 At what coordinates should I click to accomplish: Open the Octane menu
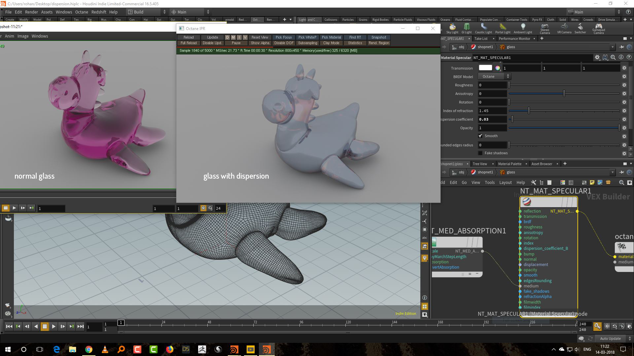[x=82, y=12]
